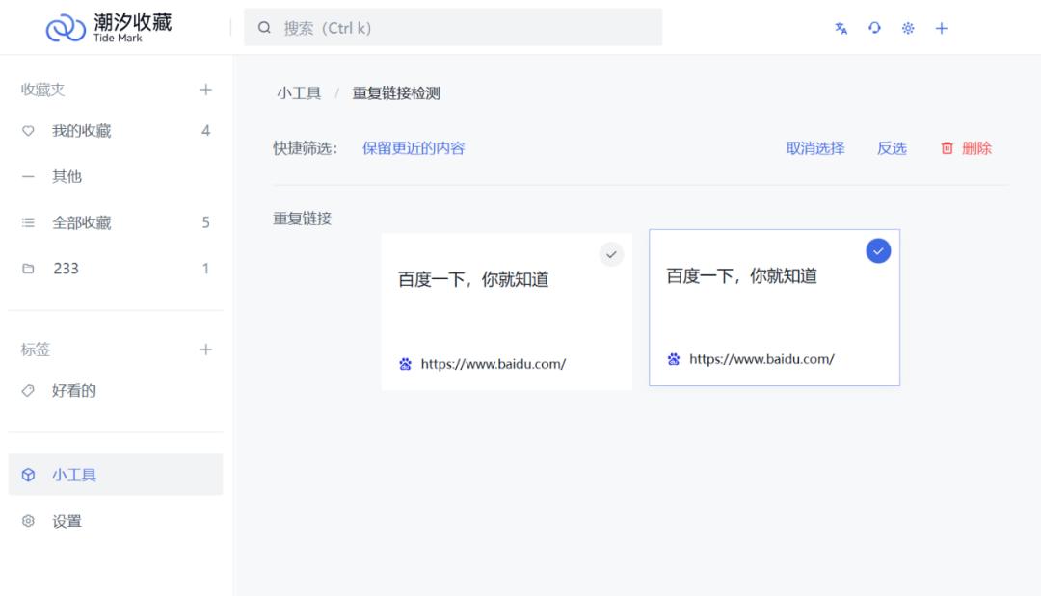Click the count 4 beside 我的收藏
The width and height of the screenshot is (1041, 596).
pyautogui.click(x=206, y=131)
